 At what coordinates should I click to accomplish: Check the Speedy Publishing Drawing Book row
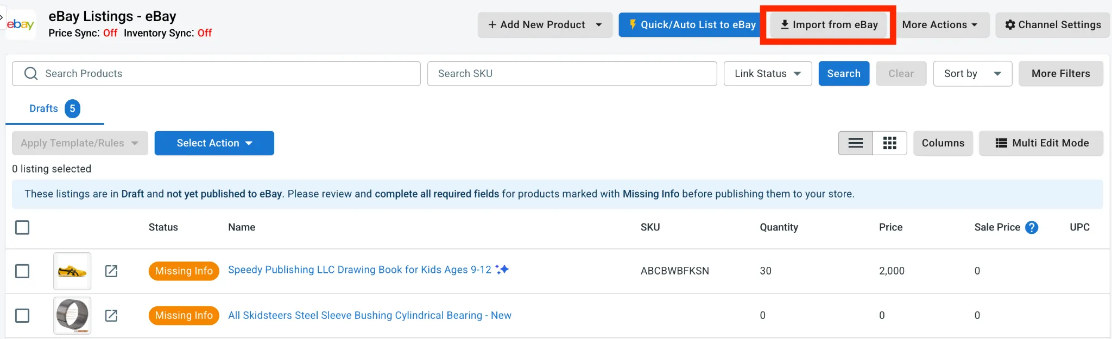[x=22, y=271]
